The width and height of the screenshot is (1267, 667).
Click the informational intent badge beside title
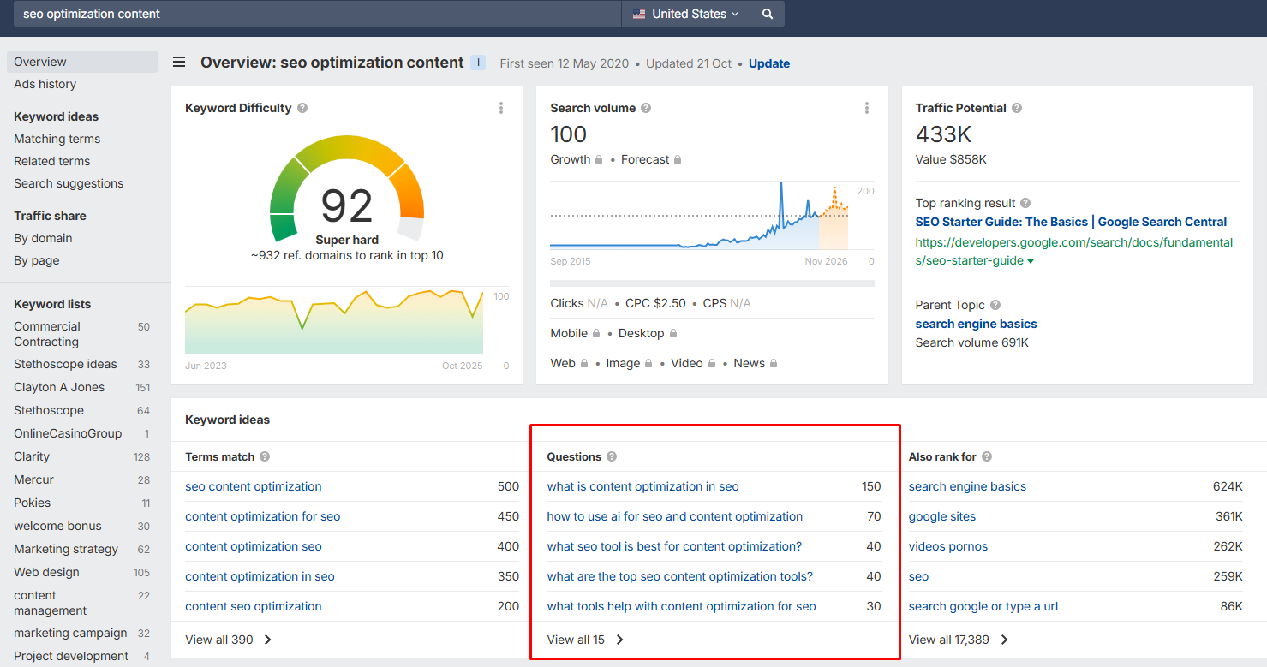point(478,62)
